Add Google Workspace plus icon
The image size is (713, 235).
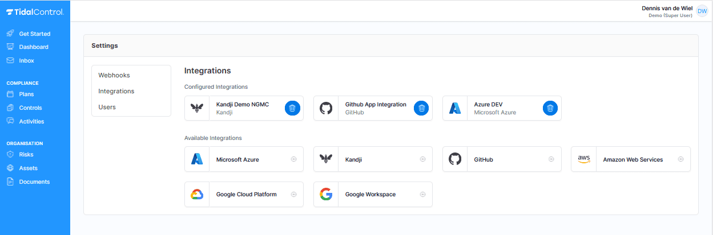423,194
